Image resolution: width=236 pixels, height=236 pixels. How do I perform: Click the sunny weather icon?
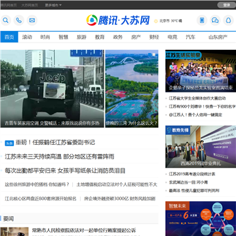tap(156, 21)
